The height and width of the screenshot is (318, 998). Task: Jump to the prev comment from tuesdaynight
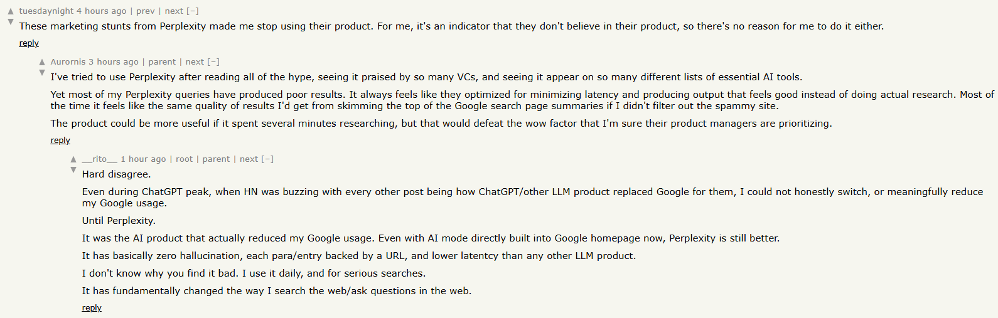[146, 11]
